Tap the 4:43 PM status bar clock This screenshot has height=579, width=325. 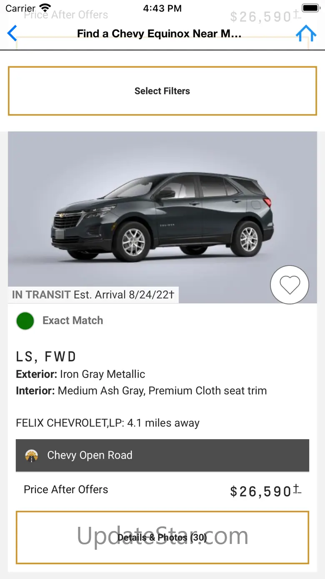(x=162, y=8)
